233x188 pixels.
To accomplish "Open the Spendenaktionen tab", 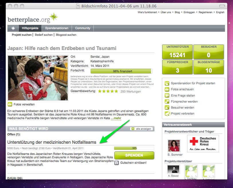I will tap(57, 28).
